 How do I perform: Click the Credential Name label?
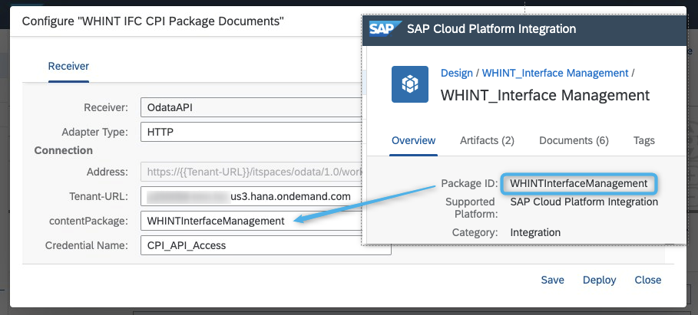pos(87,245)
